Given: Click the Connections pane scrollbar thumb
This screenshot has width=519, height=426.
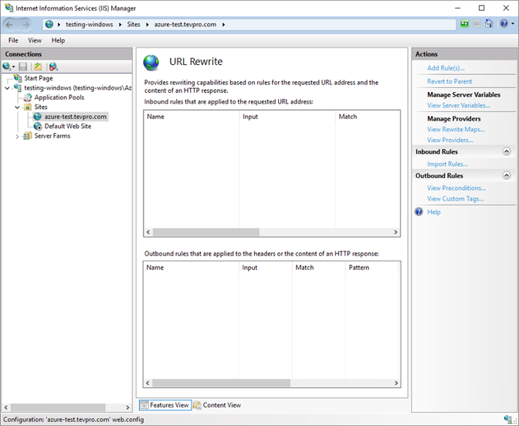Looking at the screenshot, I should coord(58,407).
